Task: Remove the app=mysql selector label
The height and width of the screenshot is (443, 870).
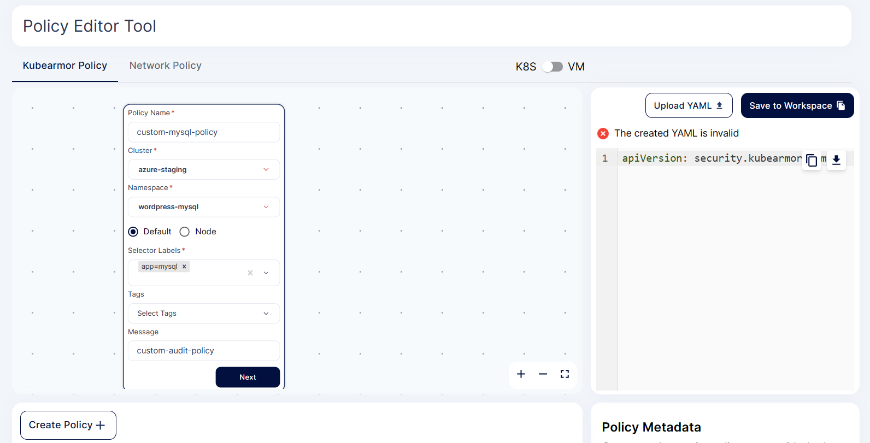Action: coord(184,267)
